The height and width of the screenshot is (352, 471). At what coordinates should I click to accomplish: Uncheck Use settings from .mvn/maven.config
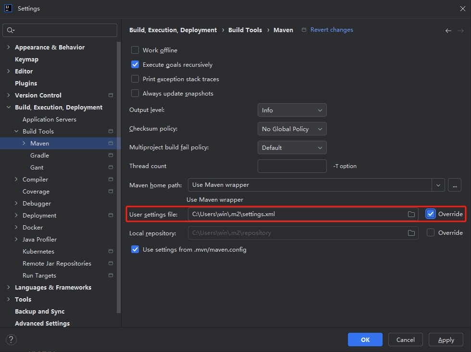[135, 249]
